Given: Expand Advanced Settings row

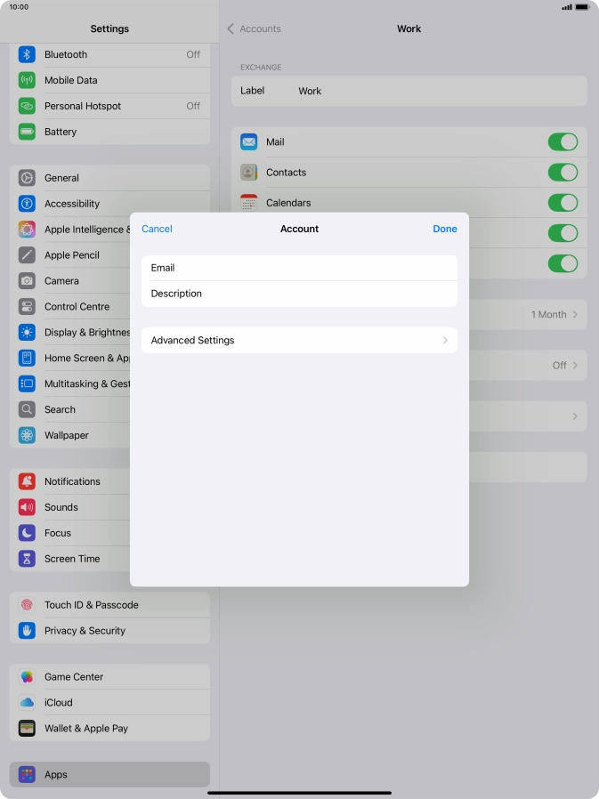Looking at the screenshot, I should point(299,340).
